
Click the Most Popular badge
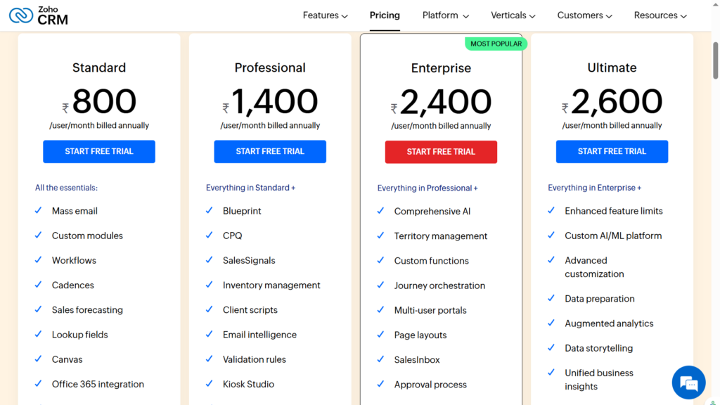[x=496, y=44]
